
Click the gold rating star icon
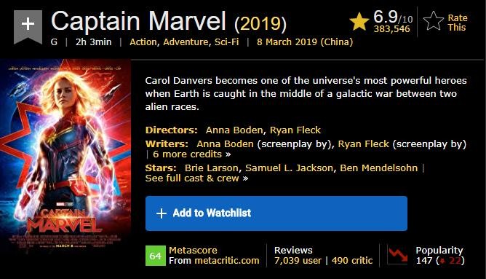359,21
